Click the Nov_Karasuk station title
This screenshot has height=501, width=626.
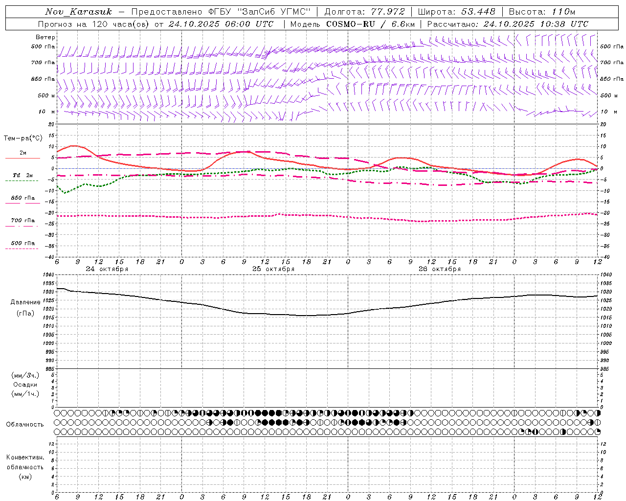[x=78, y=12]
